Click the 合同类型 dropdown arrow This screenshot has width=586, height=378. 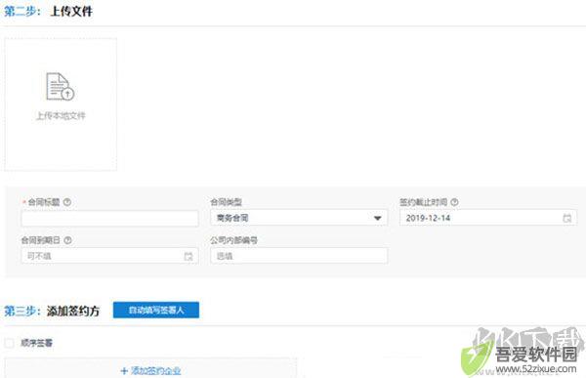[x=377, y=219]
